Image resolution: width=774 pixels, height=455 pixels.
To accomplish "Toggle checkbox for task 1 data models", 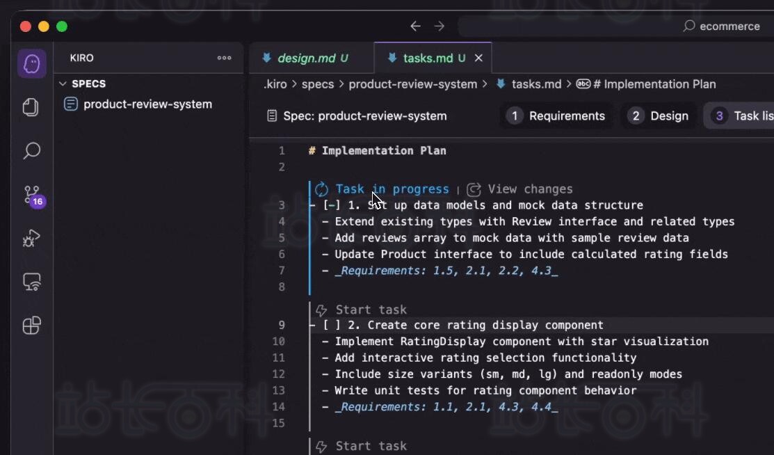I will (331, 205).
